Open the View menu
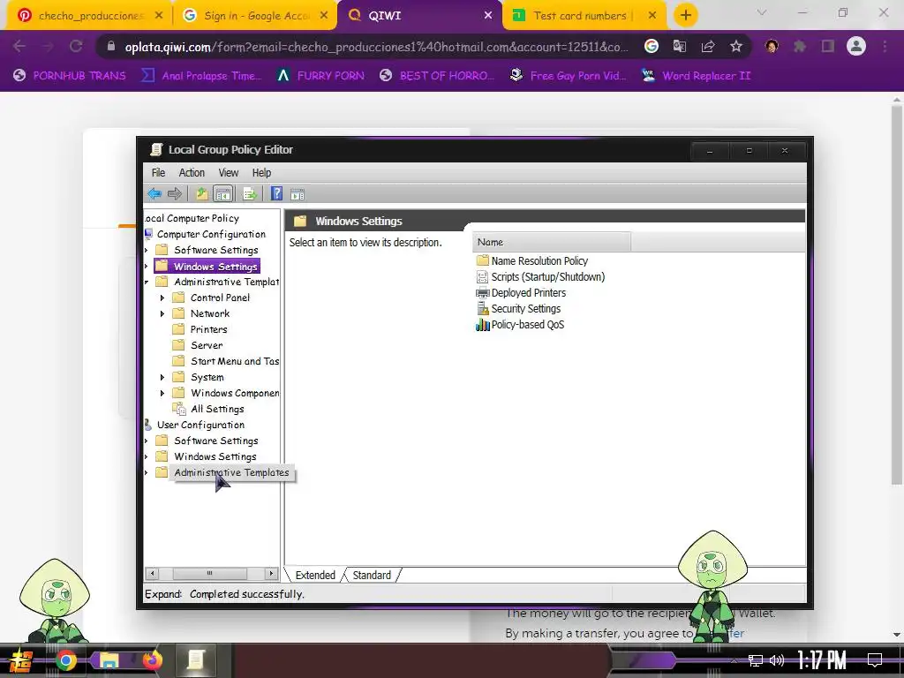Image resolution: width=904 pixels, height=678 pixels. [x=229, y=172]
